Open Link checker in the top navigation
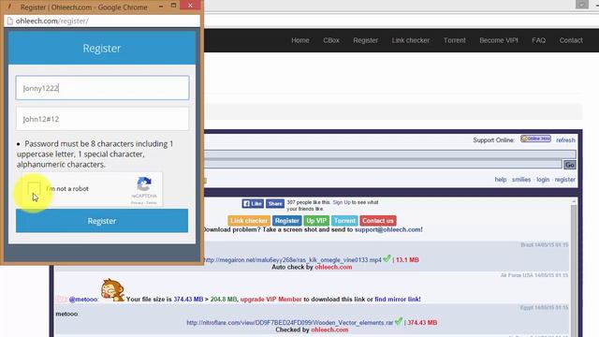599x337 pixels. pyautogui.click(x=411, y=40)
